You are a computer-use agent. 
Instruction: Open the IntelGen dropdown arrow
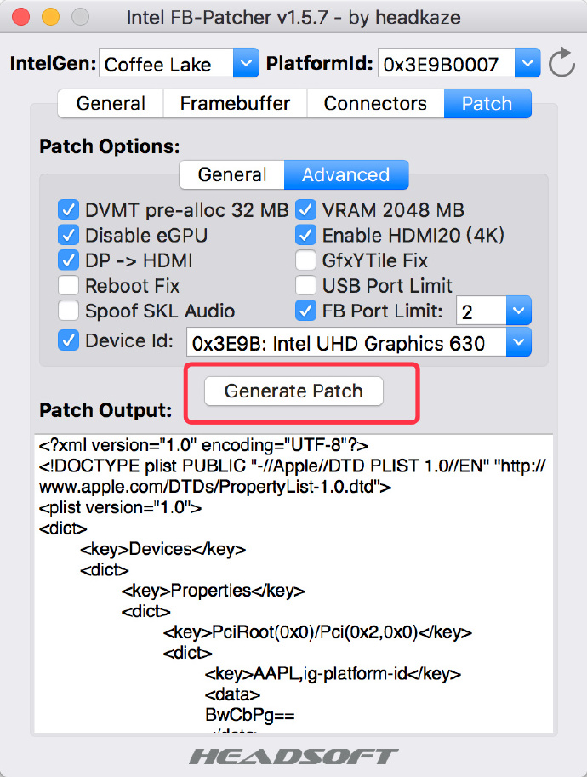click(246, 63)
